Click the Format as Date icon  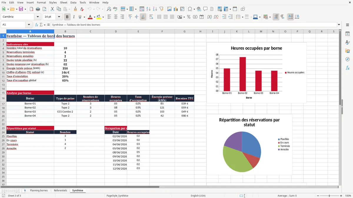pos(202,17)
